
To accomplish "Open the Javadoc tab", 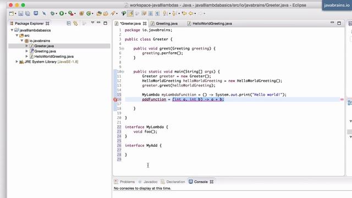I will (x=150, y=182).
